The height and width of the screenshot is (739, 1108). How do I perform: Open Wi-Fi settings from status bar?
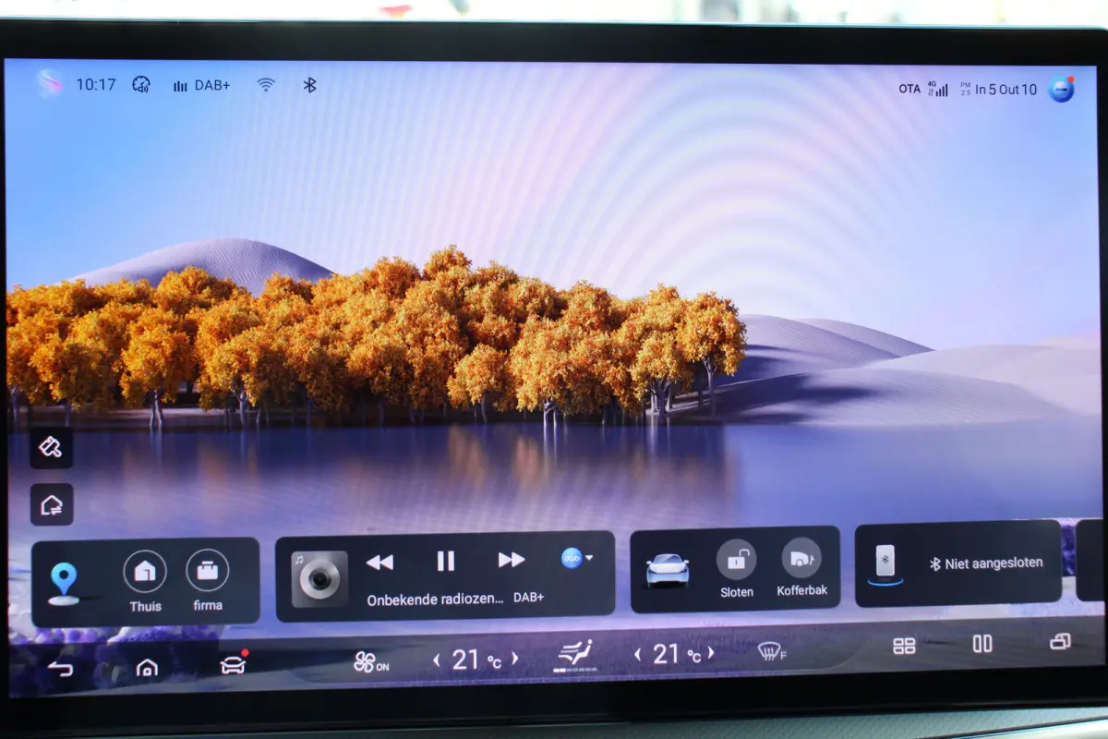point(266,85)
